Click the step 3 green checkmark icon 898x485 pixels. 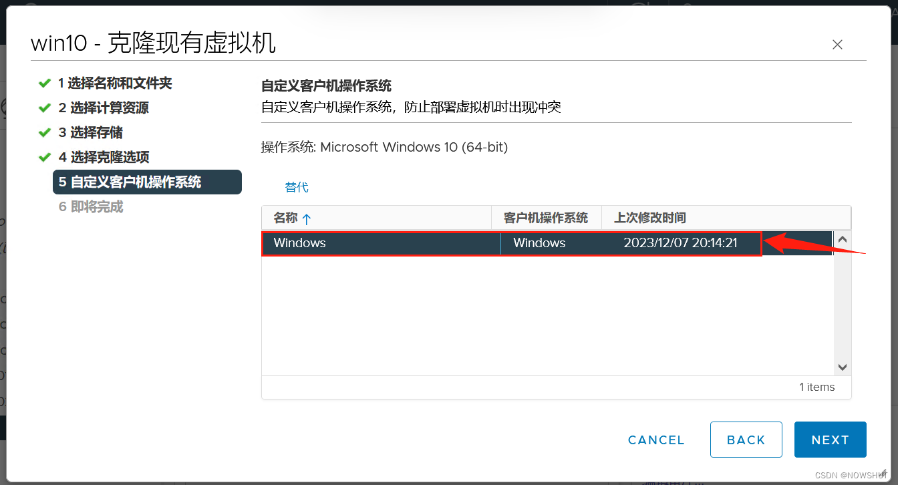(x=45, y=133)
